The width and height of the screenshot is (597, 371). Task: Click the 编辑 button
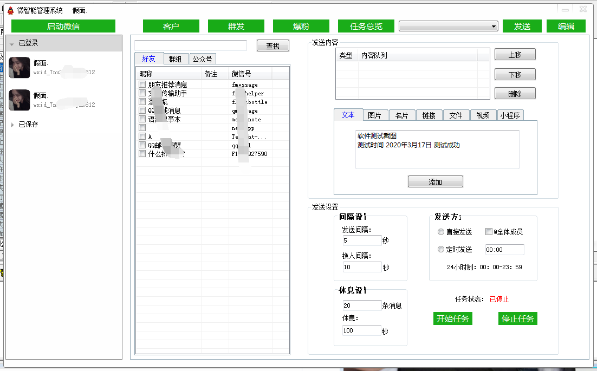coord(566,26)
